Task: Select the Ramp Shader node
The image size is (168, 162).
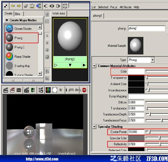Action: pyautogui.click(x=22, y=56)
